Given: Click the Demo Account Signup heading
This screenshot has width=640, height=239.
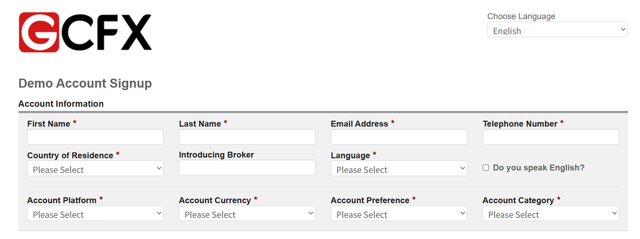Looking at the screenshot, I should (85, 83).
